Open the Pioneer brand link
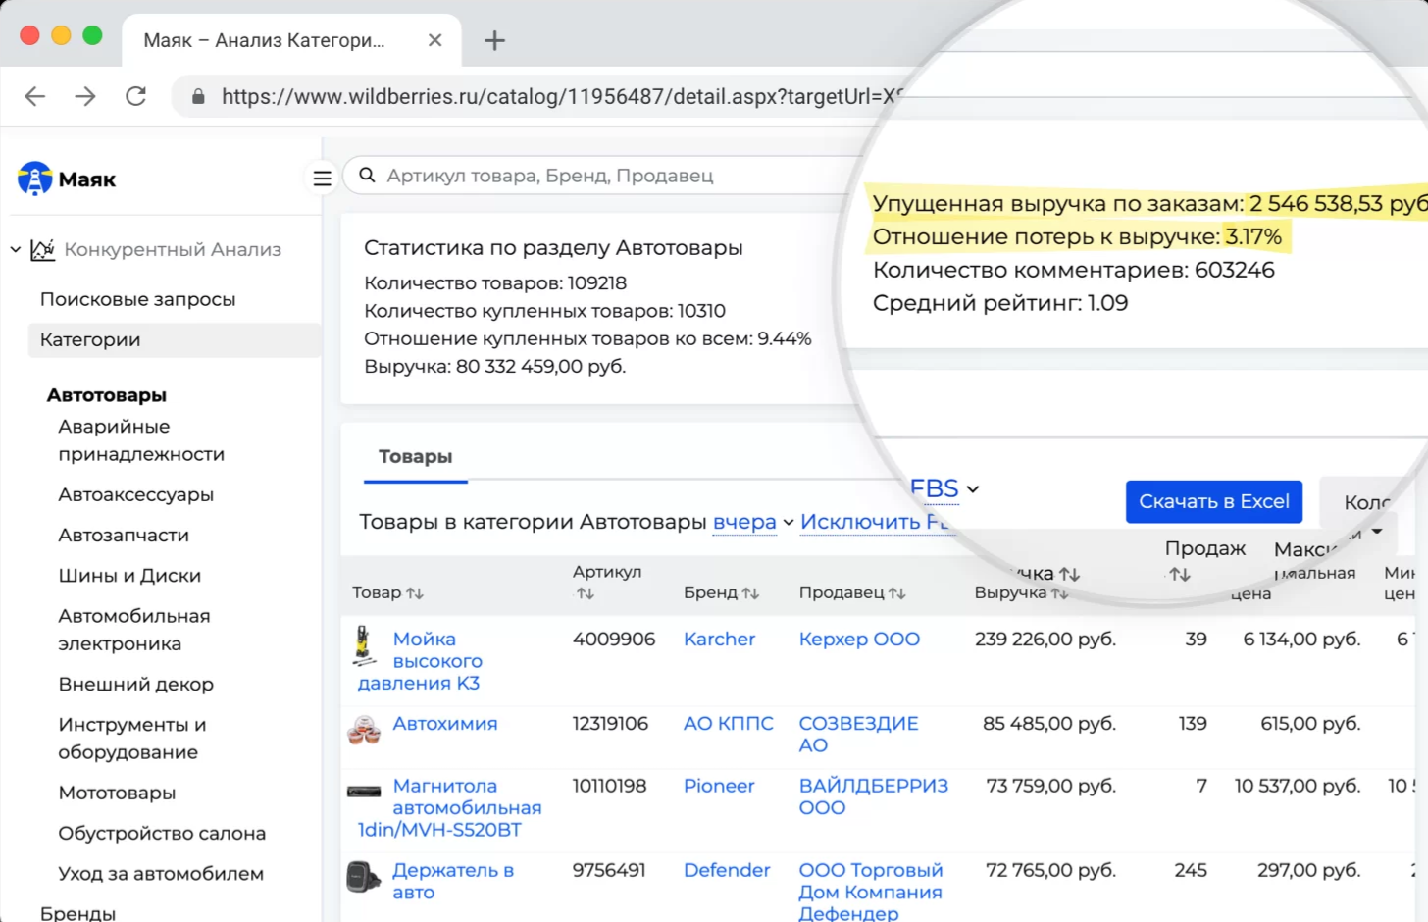 click(719, 786)
